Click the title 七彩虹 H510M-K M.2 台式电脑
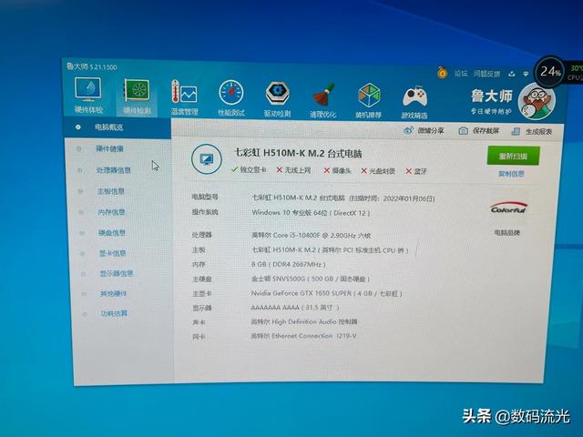 pos(298,153)
